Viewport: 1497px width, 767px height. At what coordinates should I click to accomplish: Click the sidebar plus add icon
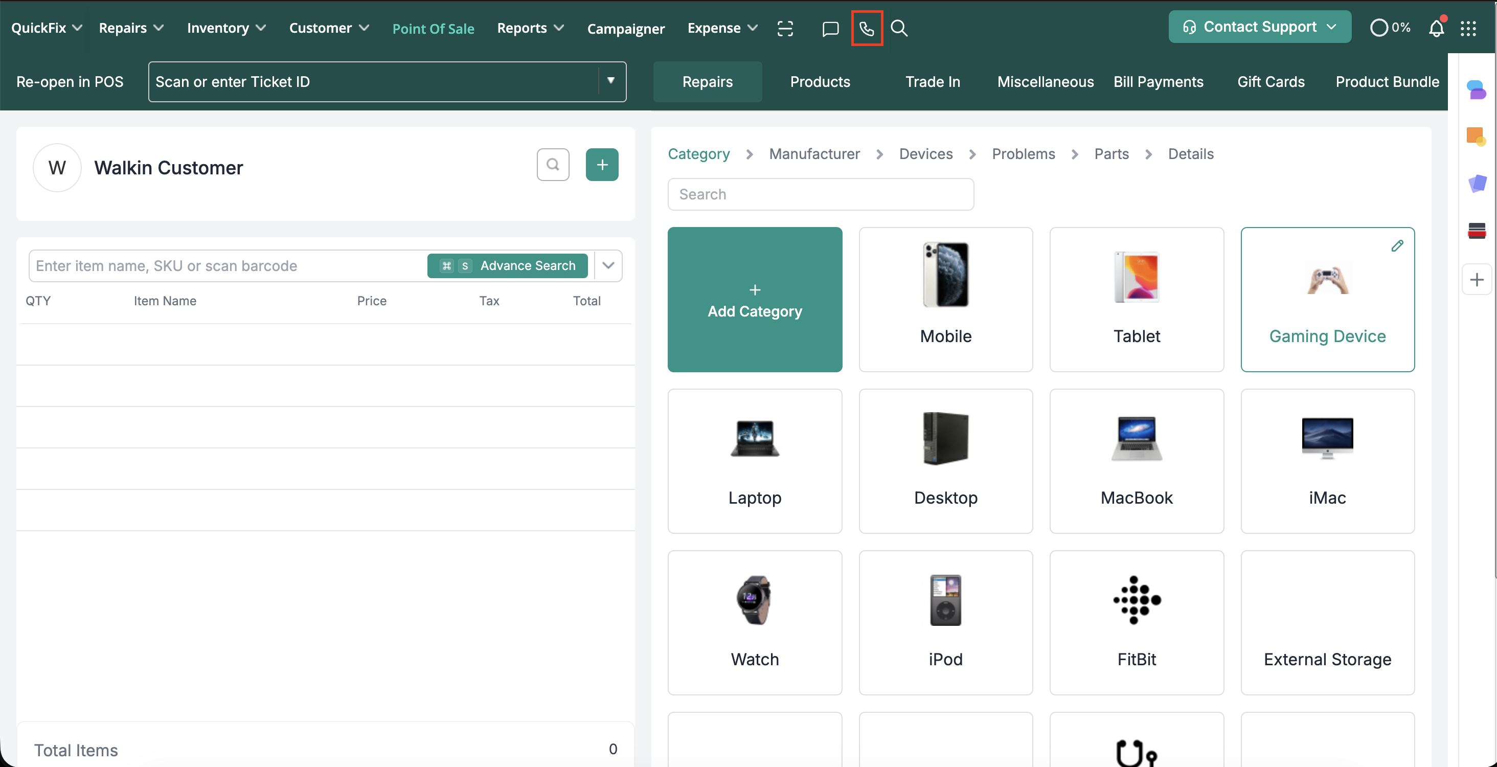click(1477, 280)
